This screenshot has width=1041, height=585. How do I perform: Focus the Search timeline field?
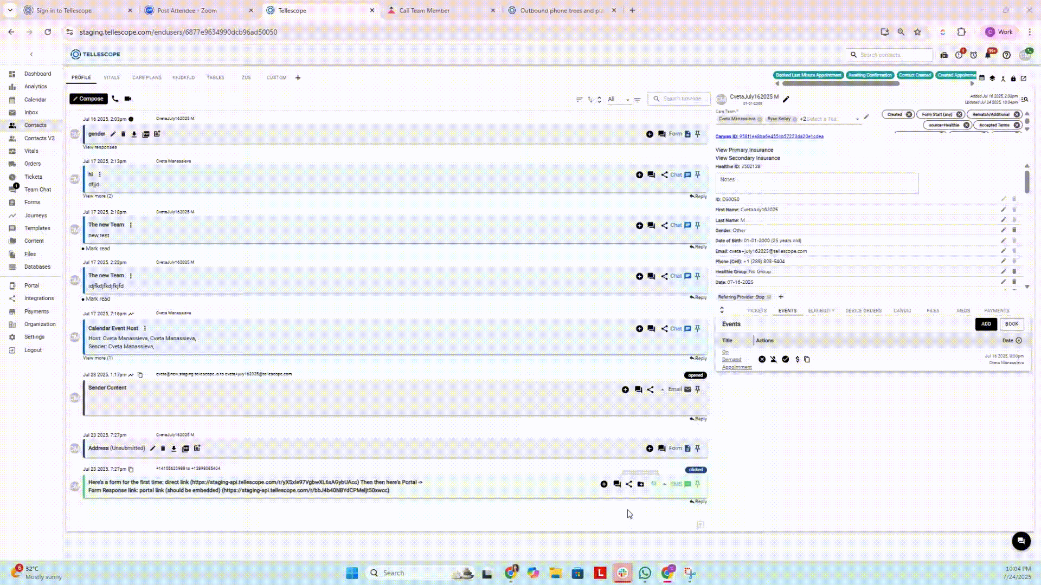[679, 99]
